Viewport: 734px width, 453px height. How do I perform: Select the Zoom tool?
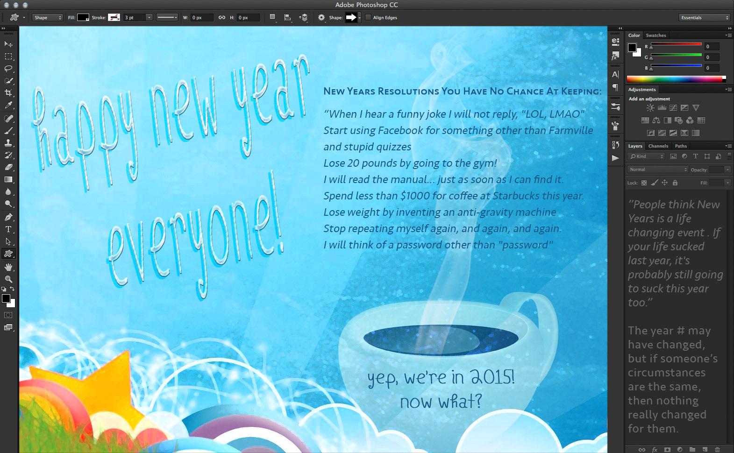tap(8, 279)
